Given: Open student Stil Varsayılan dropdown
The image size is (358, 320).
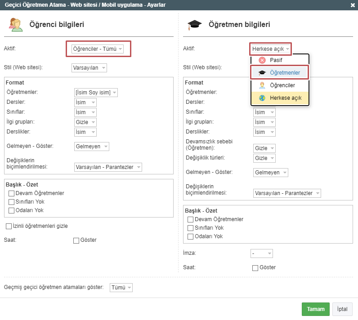Looking at the screenshot, I should [89, 68].
